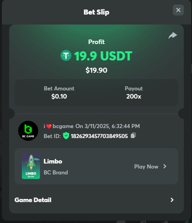
Task: Select the Limbo game title
Action: point(53,161)
